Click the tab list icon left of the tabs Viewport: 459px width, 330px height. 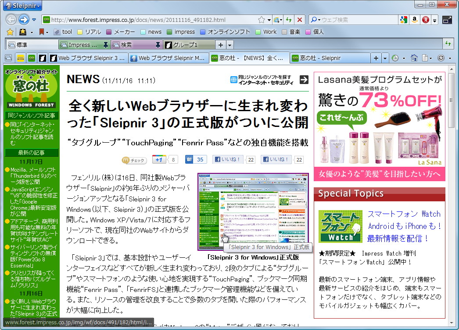coord(8,58)
